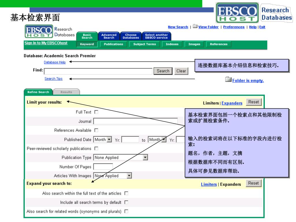Check Also search for related words
This screenshot has height=222, width=296.
click(126, 211)
